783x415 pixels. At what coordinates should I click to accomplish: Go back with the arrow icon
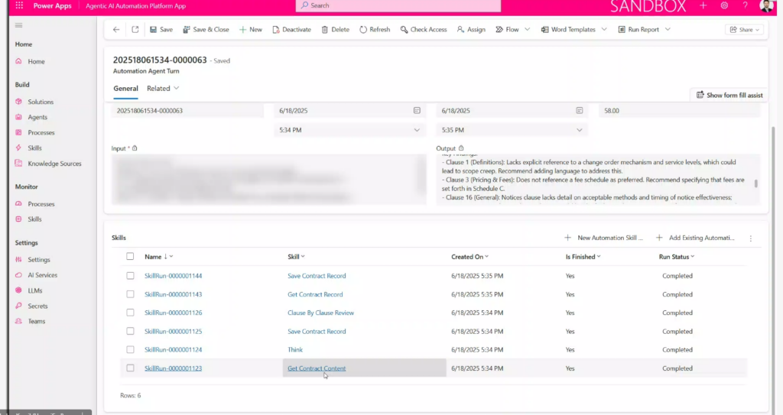point(116,30)
